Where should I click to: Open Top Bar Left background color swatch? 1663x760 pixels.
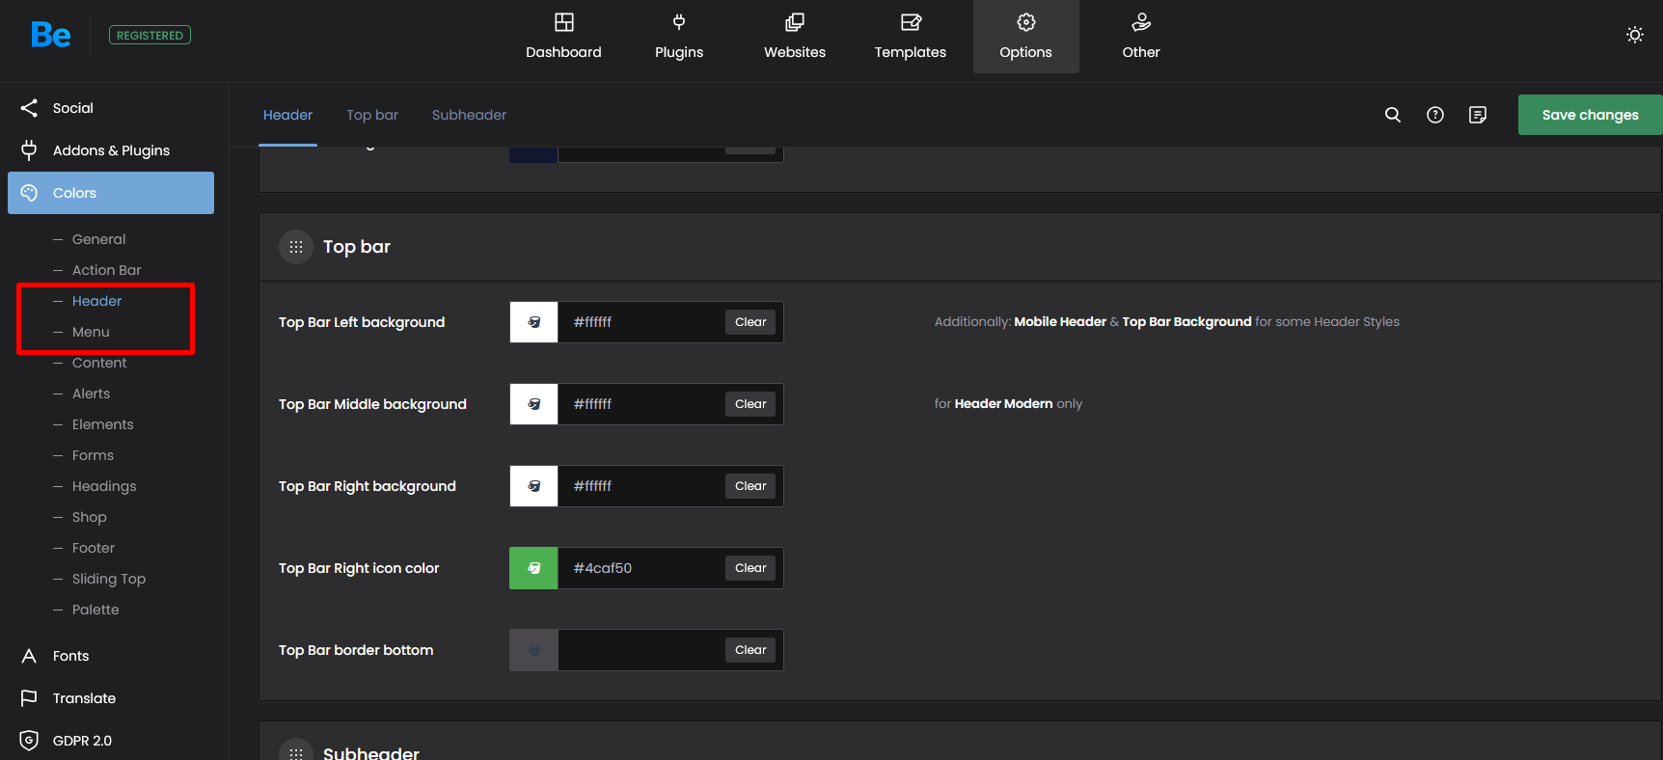533,322
